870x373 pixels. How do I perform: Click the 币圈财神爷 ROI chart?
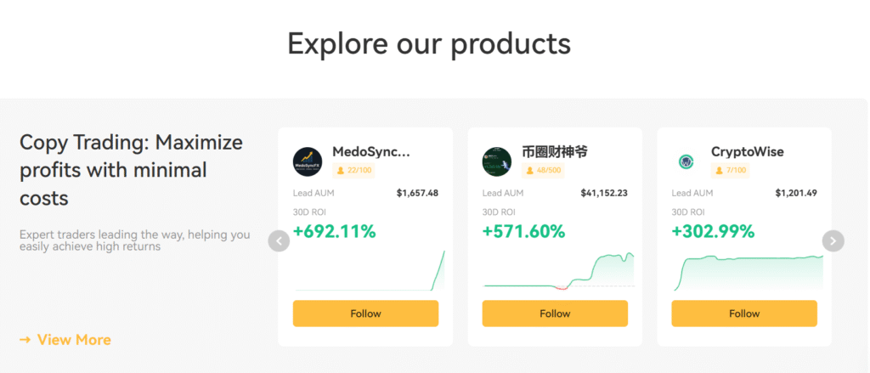(x=556, y=272)
